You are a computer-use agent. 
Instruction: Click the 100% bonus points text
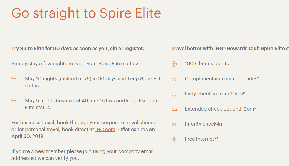[207, 64]
